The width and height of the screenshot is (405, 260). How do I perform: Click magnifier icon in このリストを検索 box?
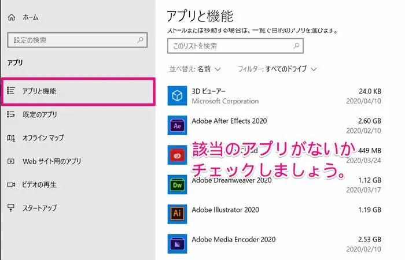(x=296, y=46)
